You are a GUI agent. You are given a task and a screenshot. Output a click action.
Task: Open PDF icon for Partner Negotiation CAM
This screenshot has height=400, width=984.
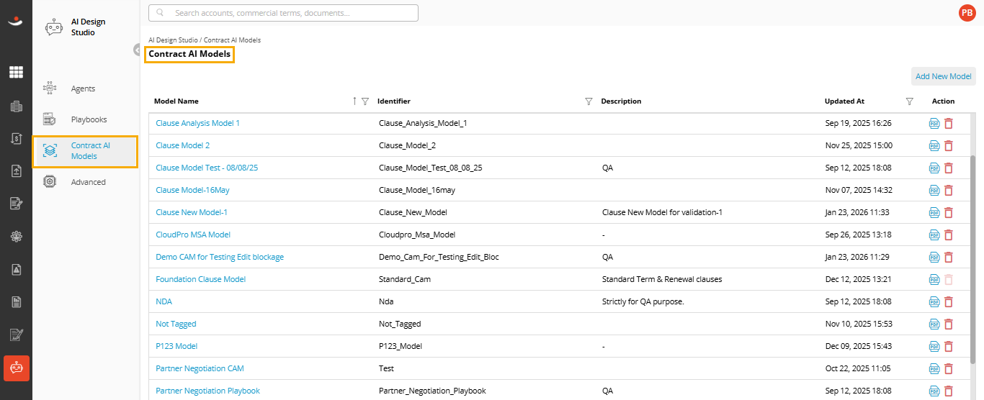tap(934, 368)
